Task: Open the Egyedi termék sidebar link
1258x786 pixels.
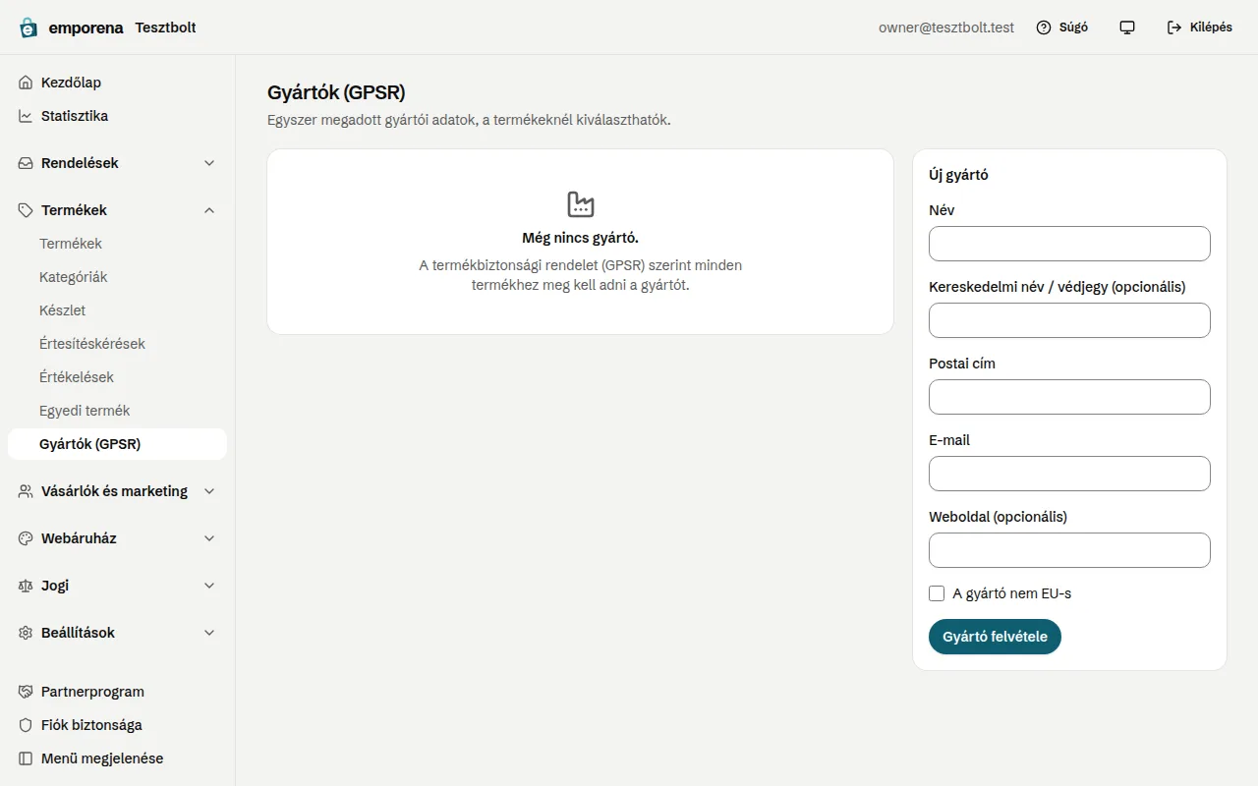Action: click(x=117, y=411)
